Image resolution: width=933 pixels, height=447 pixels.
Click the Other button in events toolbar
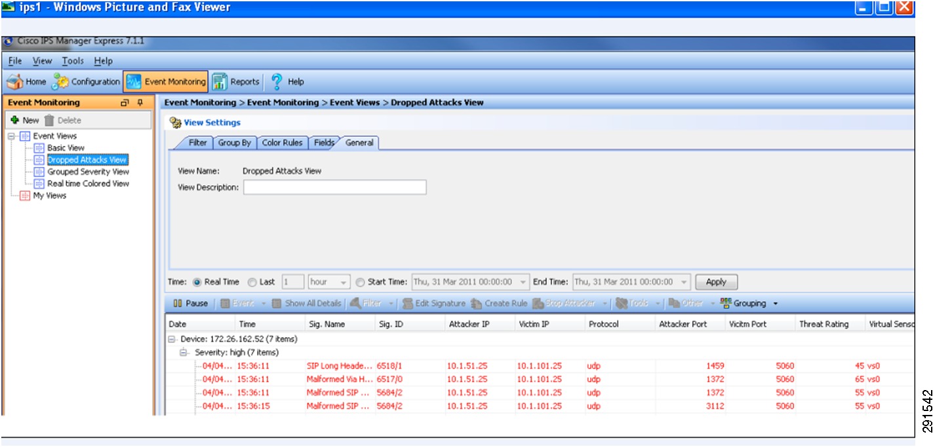point(686,304)
